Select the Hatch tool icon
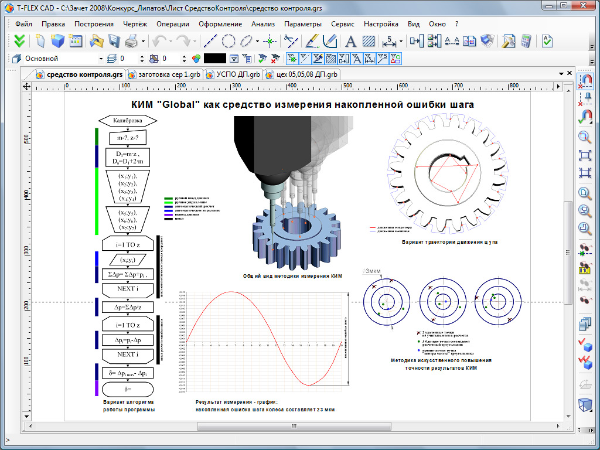Image resolution: width=600 pixels, height=450 pixels. click(x=369, y=41)
